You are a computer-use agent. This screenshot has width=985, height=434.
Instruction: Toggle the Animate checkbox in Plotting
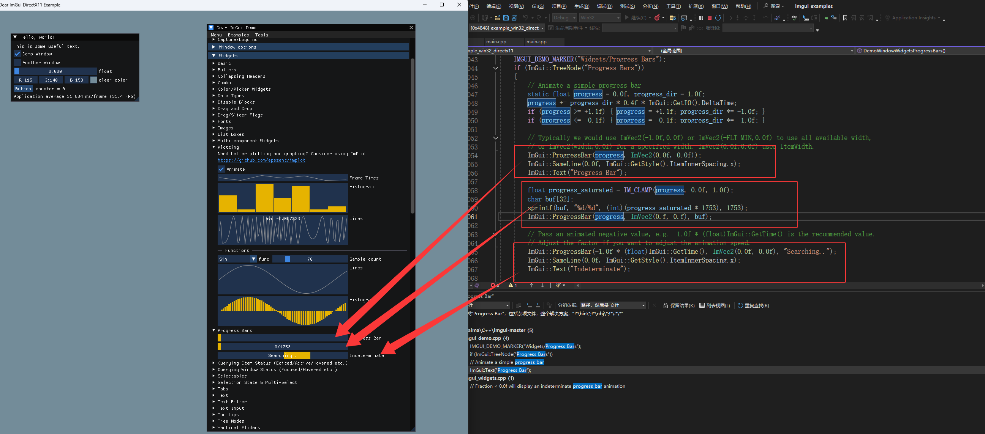tap(221, 169)
